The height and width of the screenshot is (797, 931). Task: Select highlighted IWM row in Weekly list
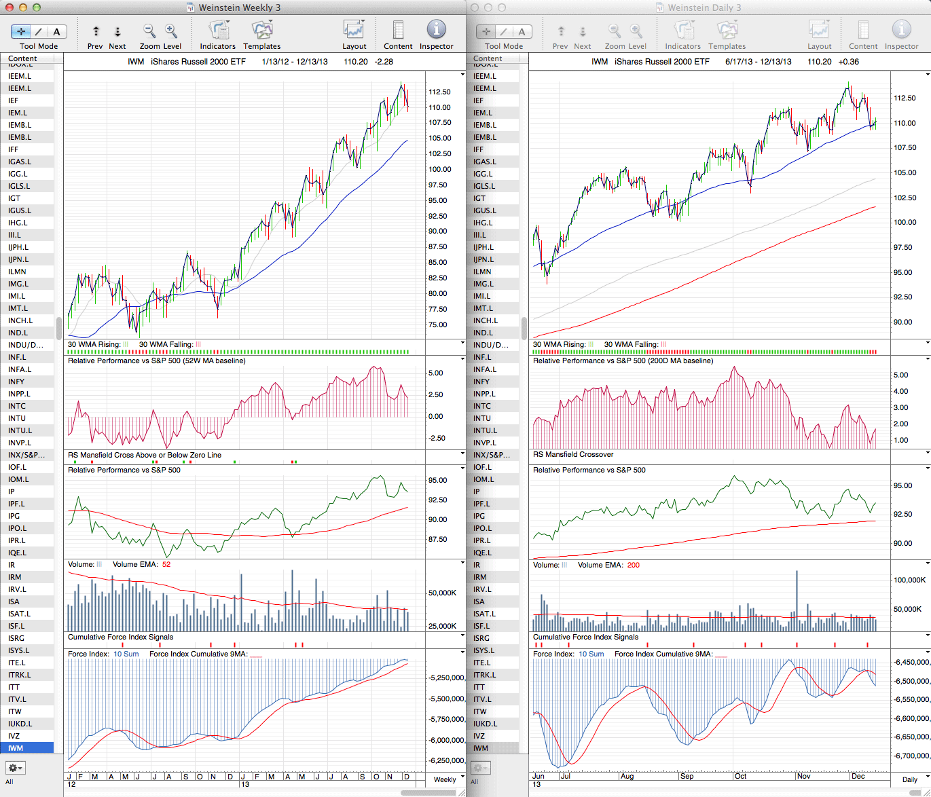[x=27, y=747]
